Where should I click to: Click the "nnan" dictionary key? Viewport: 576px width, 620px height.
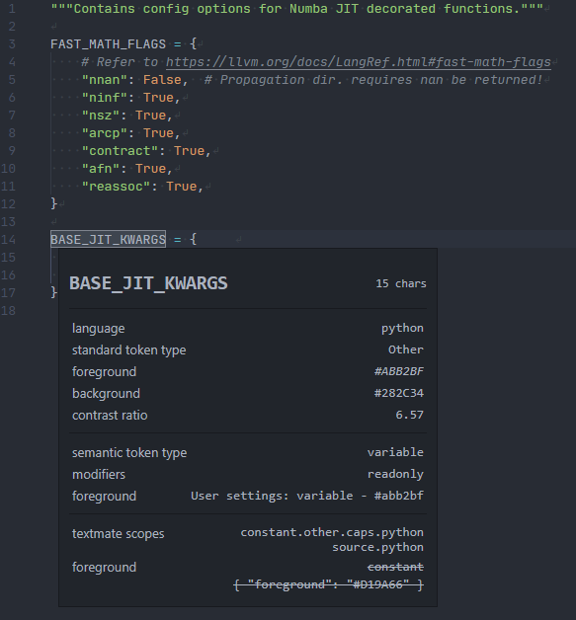coord(105,80)
